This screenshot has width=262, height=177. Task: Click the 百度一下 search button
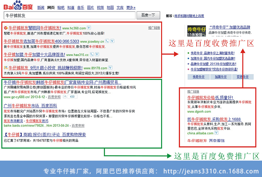click(148, 15)
